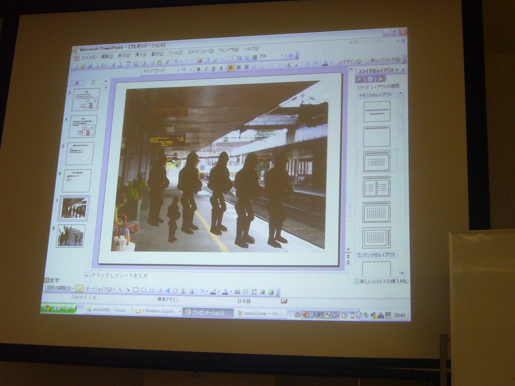Insert a horizontal text box
This screenshot has width=515, height=386.
(151, 290)
